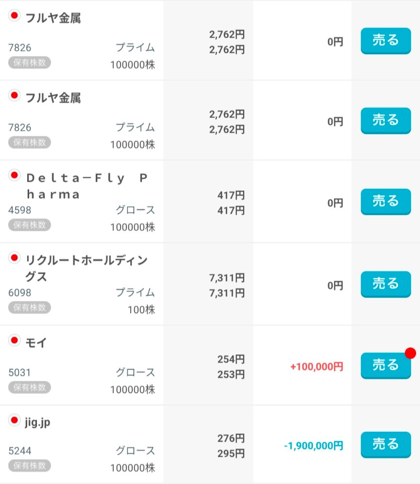Tap 売る for the モイ holding
The height and width of the screenshot is (484, 420).
coord(386,366)
